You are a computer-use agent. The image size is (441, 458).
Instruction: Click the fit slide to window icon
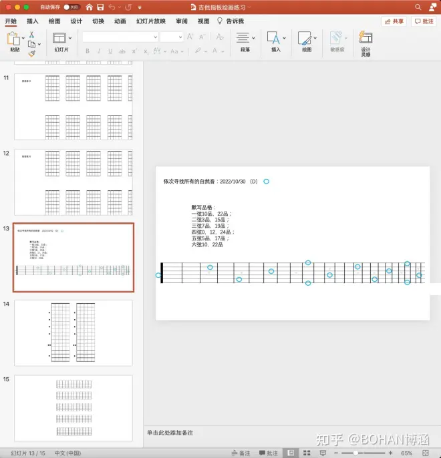pos(430,453)
